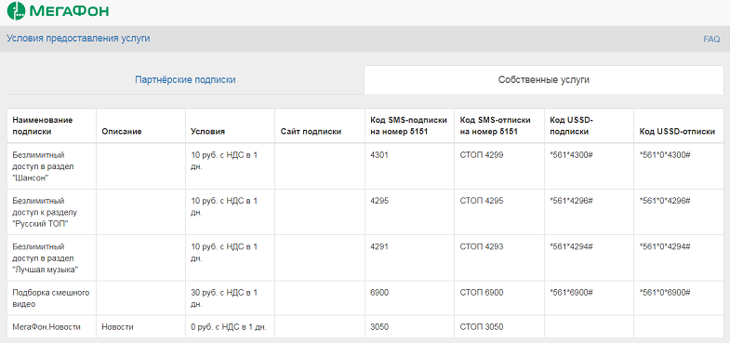Click the 30 руб. с НДС condition cell

230,298
